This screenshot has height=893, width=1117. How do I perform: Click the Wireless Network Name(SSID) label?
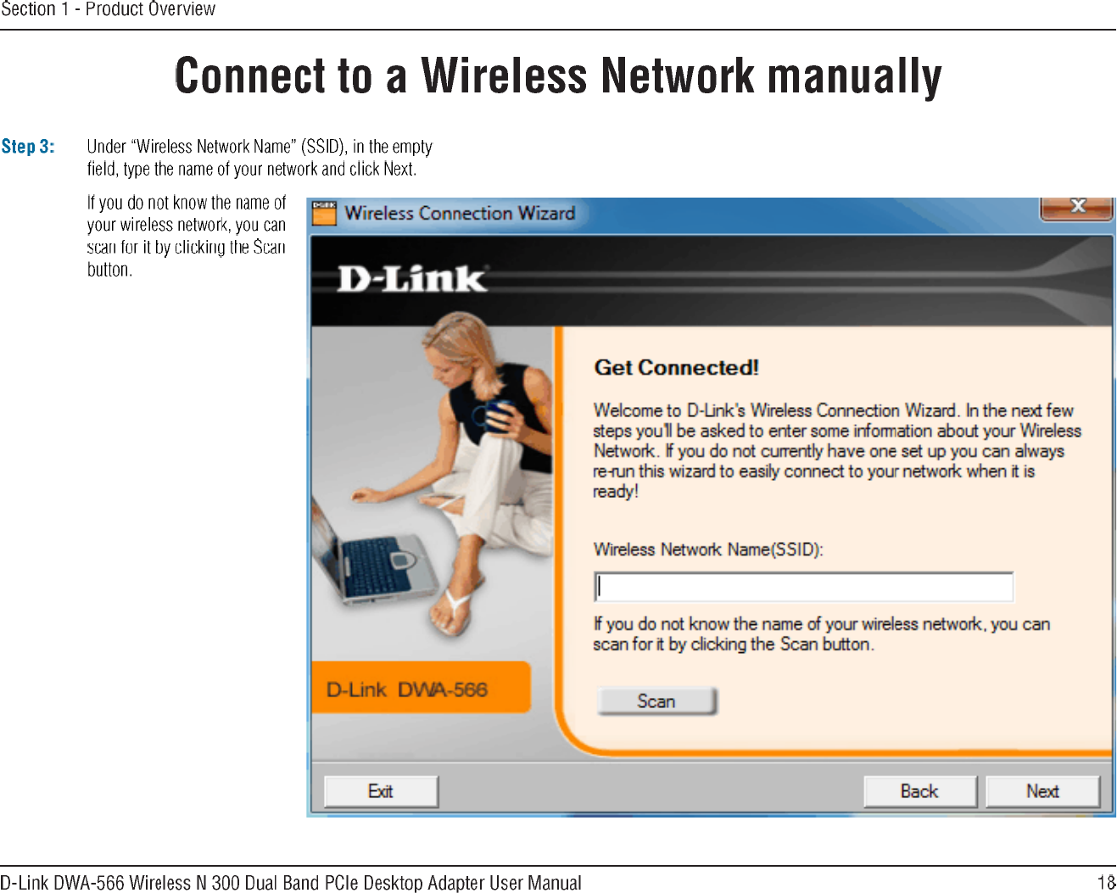tap(708, 550)
